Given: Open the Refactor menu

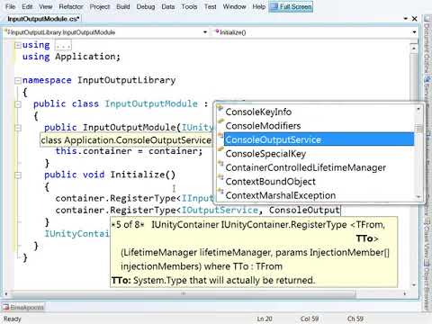Looking at the screenshot, I should 71,6.
